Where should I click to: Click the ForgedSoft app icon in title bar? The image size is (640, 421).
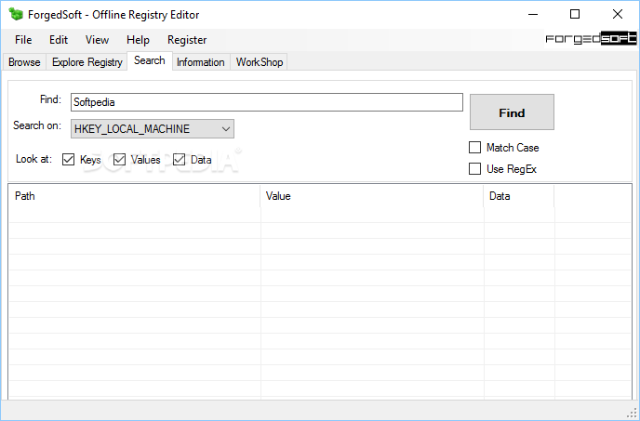tap(17, 14)
